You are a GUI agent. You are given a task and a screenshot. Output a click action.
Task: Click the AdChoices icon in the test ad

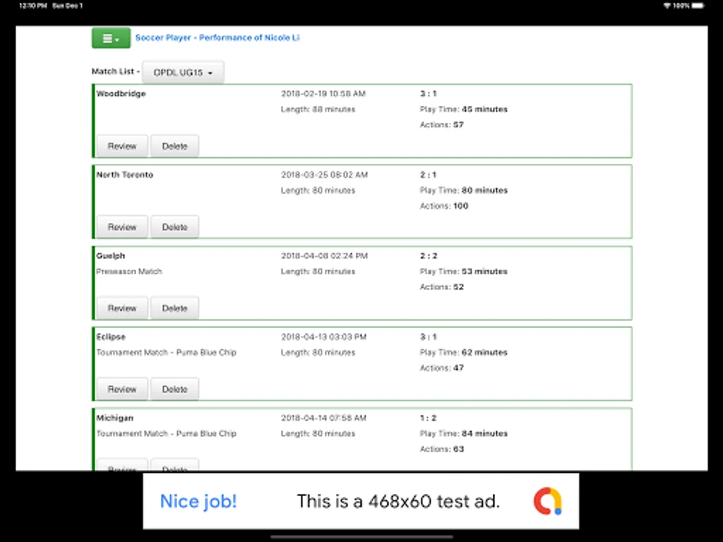click(x=547, y=500)
